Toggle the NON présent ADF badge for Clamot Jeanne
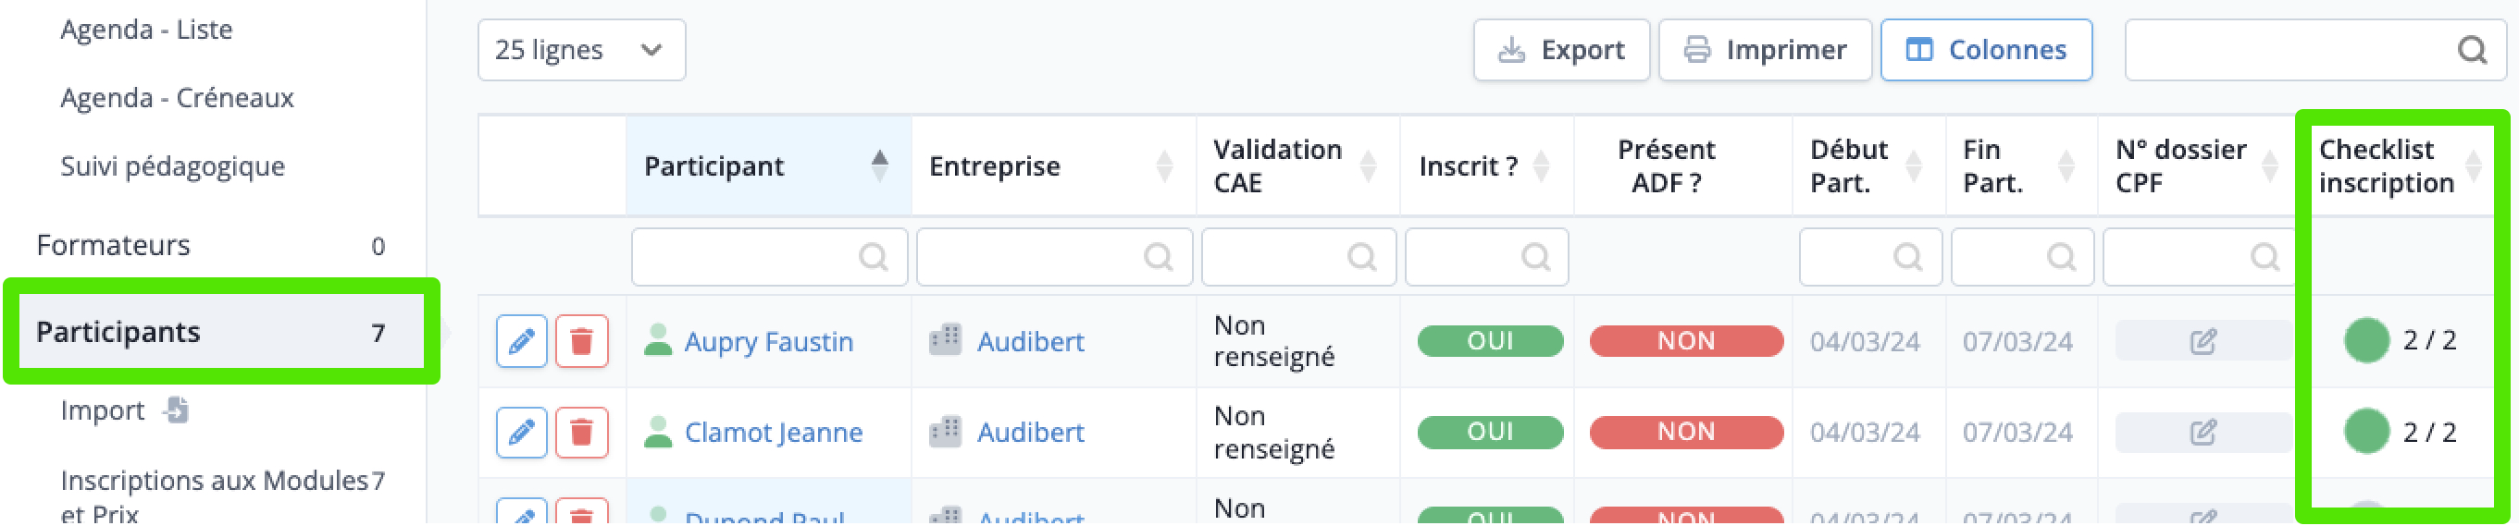Image resolution: width=2519 pixels, height=526 pixels. pos(1687,432)
